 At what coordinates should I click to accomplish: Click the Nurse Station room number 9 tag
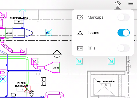(19, 22)
